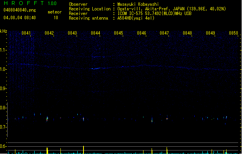The image size is (242, 154).
Task: Click the 0.8 kHz axis label
Action: click(x=3, y=108)
